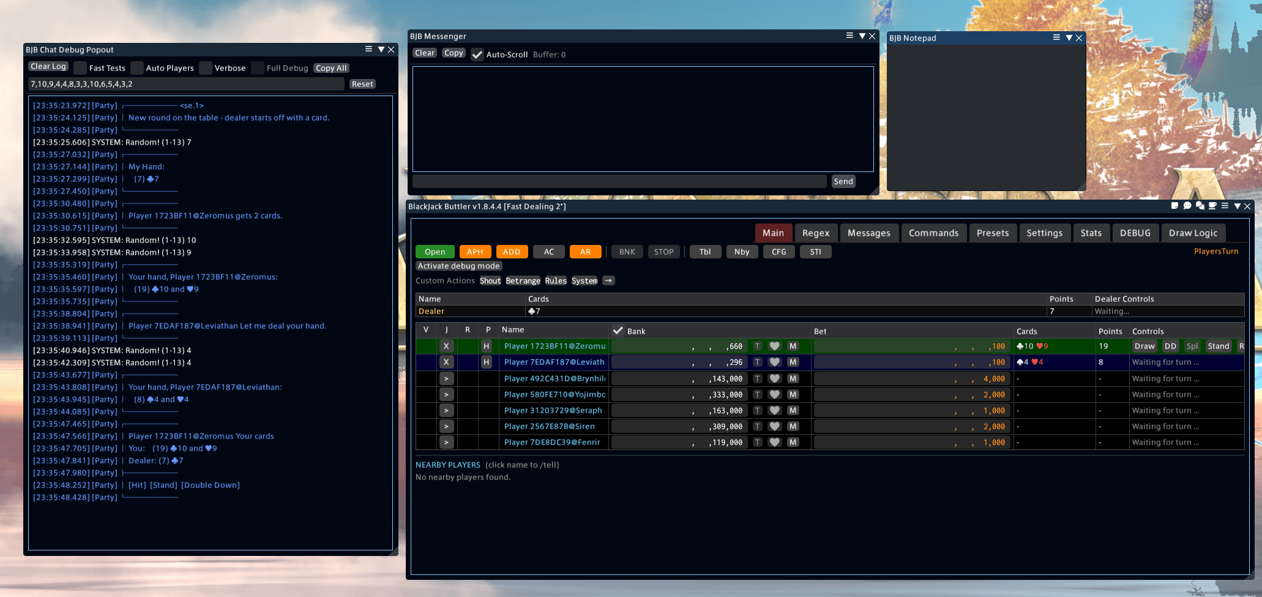Click Draw for Player 1723BF11@Zeromus
Screen dimensions: 1262x597
[x=1144, y=346]
